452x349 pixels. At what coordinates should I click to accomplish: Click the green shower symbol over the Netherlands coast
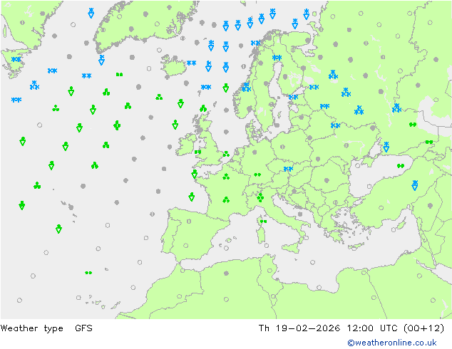click(x=226, y=154)
